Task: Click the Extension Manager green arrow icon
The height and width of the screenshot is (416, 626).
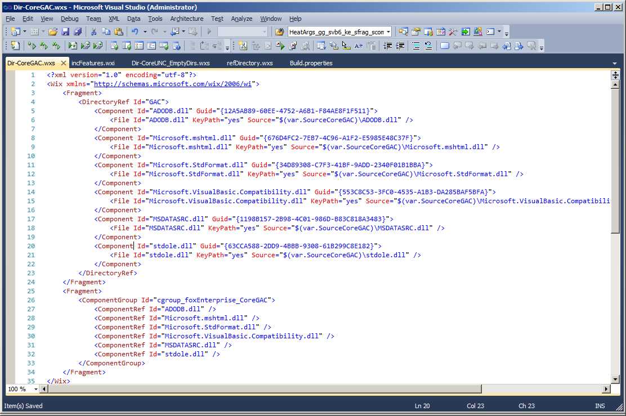Action: pos(466,32)
